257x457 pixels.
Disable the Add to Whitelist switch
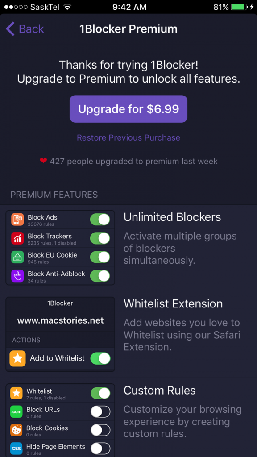tap(100, 358)
